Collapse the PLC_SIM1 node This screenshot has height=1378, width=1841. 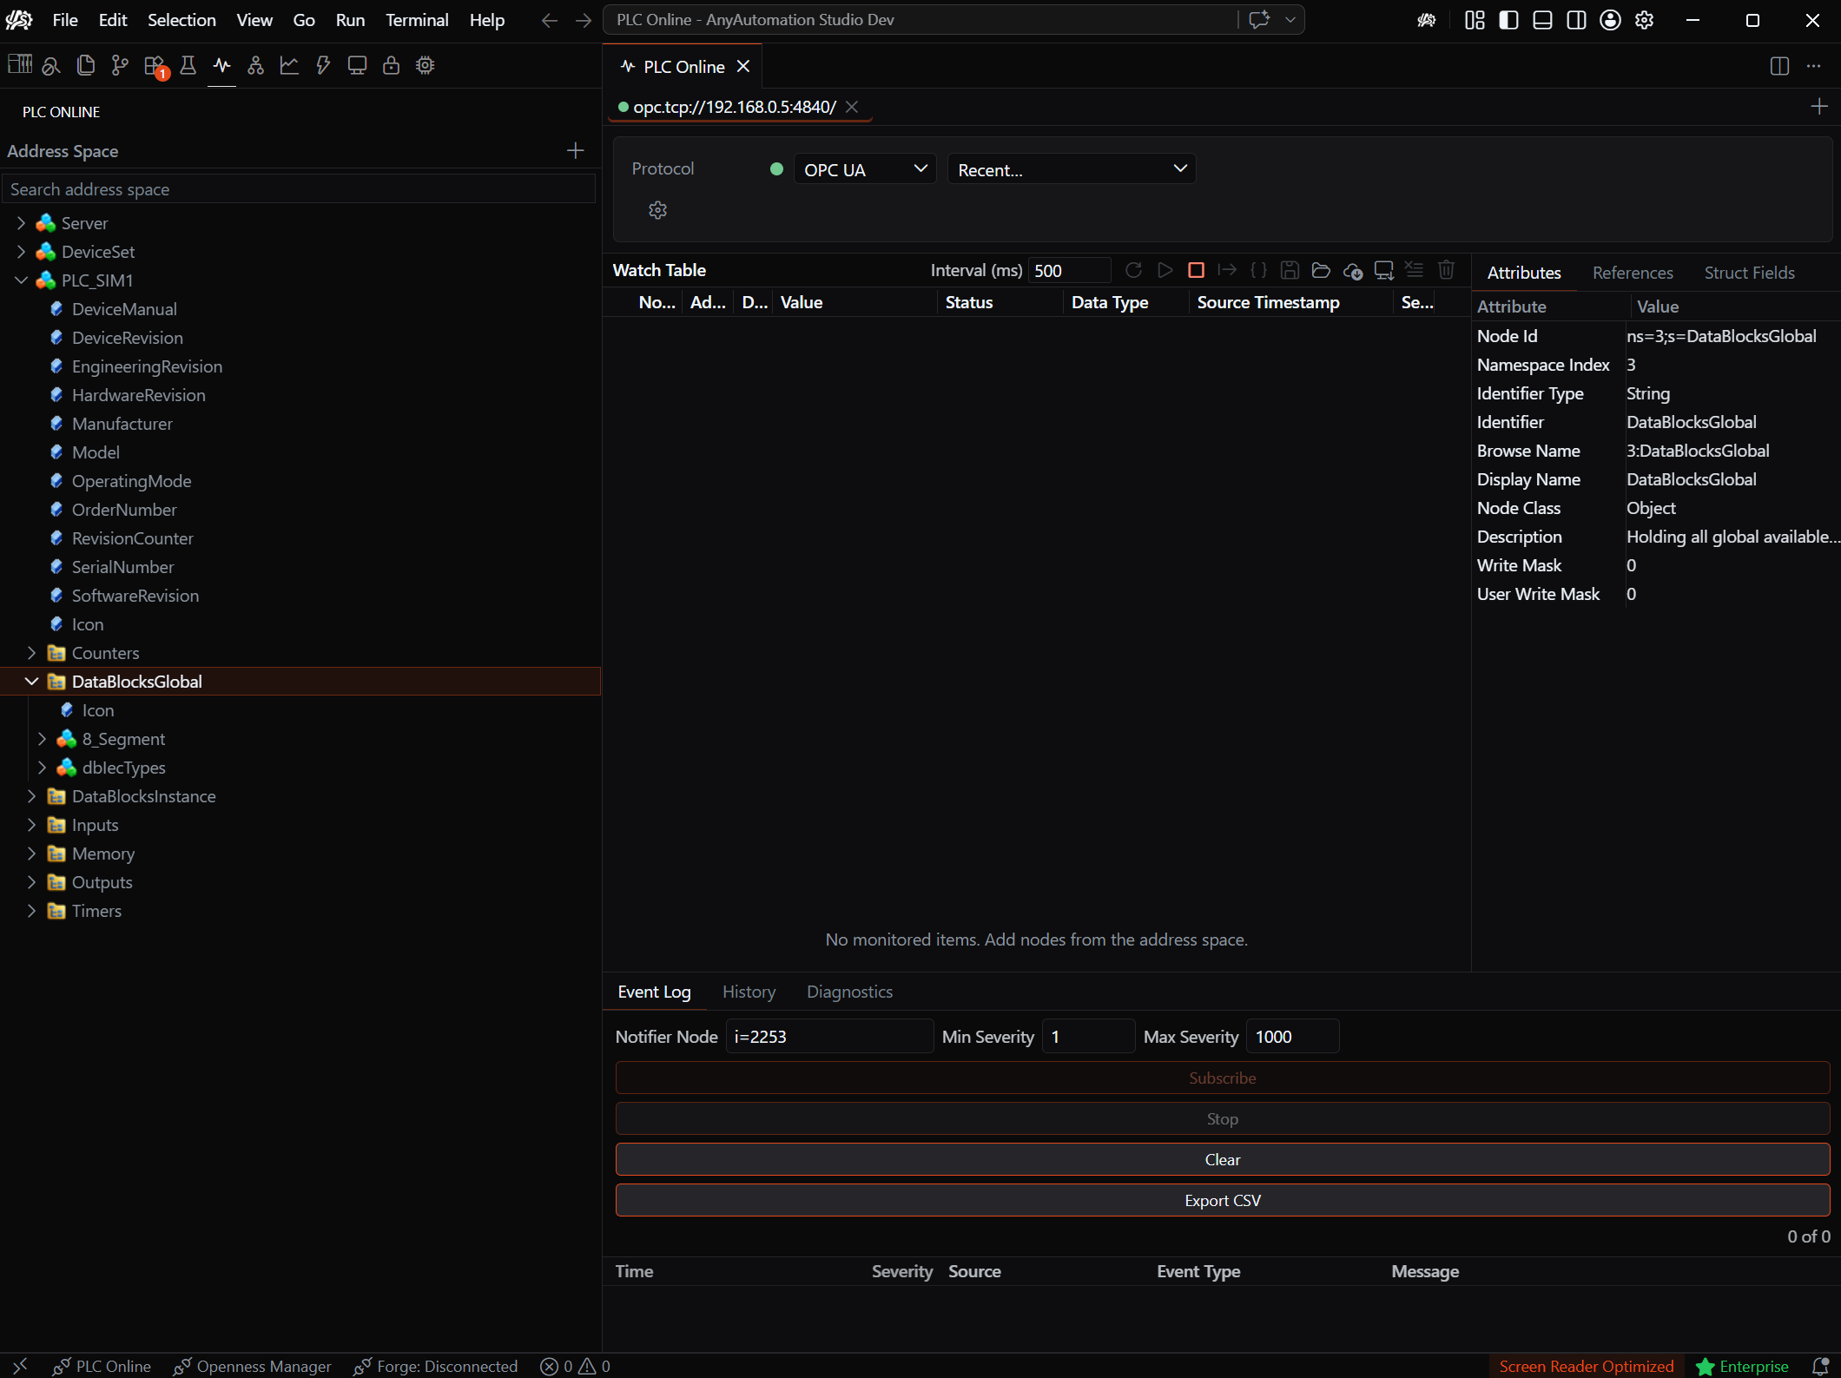(21, 280)
